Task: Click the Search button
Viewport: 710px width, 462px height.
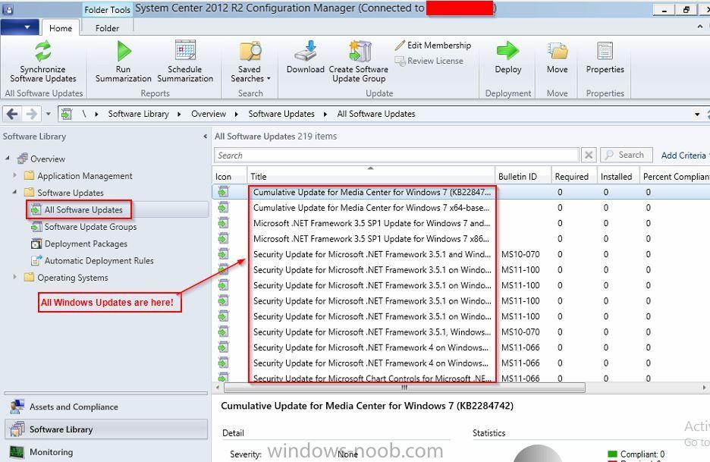Action: point(627,155)
